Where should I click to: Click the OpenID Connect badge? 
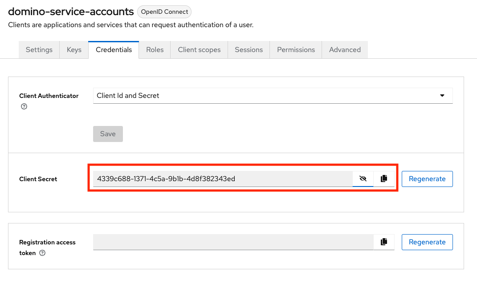164,12
